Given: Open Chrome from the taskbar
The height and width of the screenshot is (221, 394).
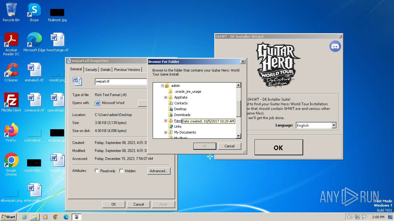Looking at the screenshot, I should coord(56,217).
